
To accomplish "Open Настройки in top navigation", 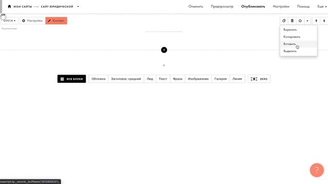I will coord(281,7).
